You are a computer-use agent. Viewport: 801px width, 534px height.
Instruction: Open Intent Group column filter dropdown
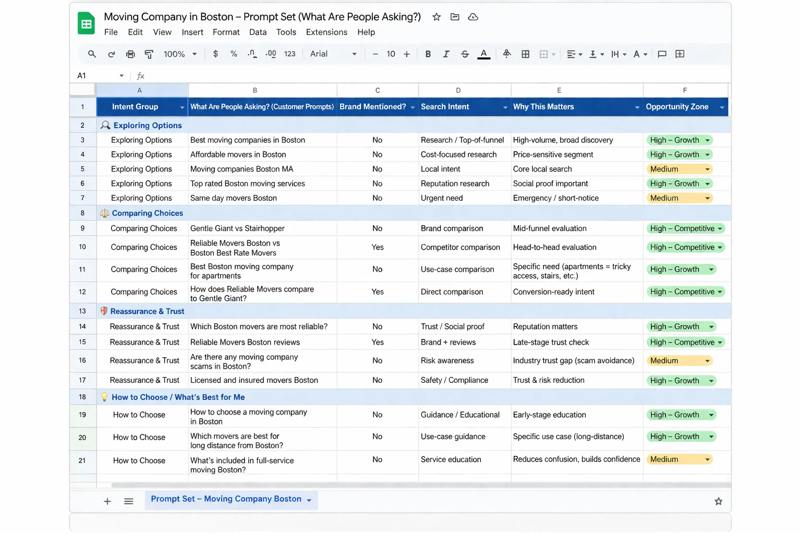[x=182, y=107]
